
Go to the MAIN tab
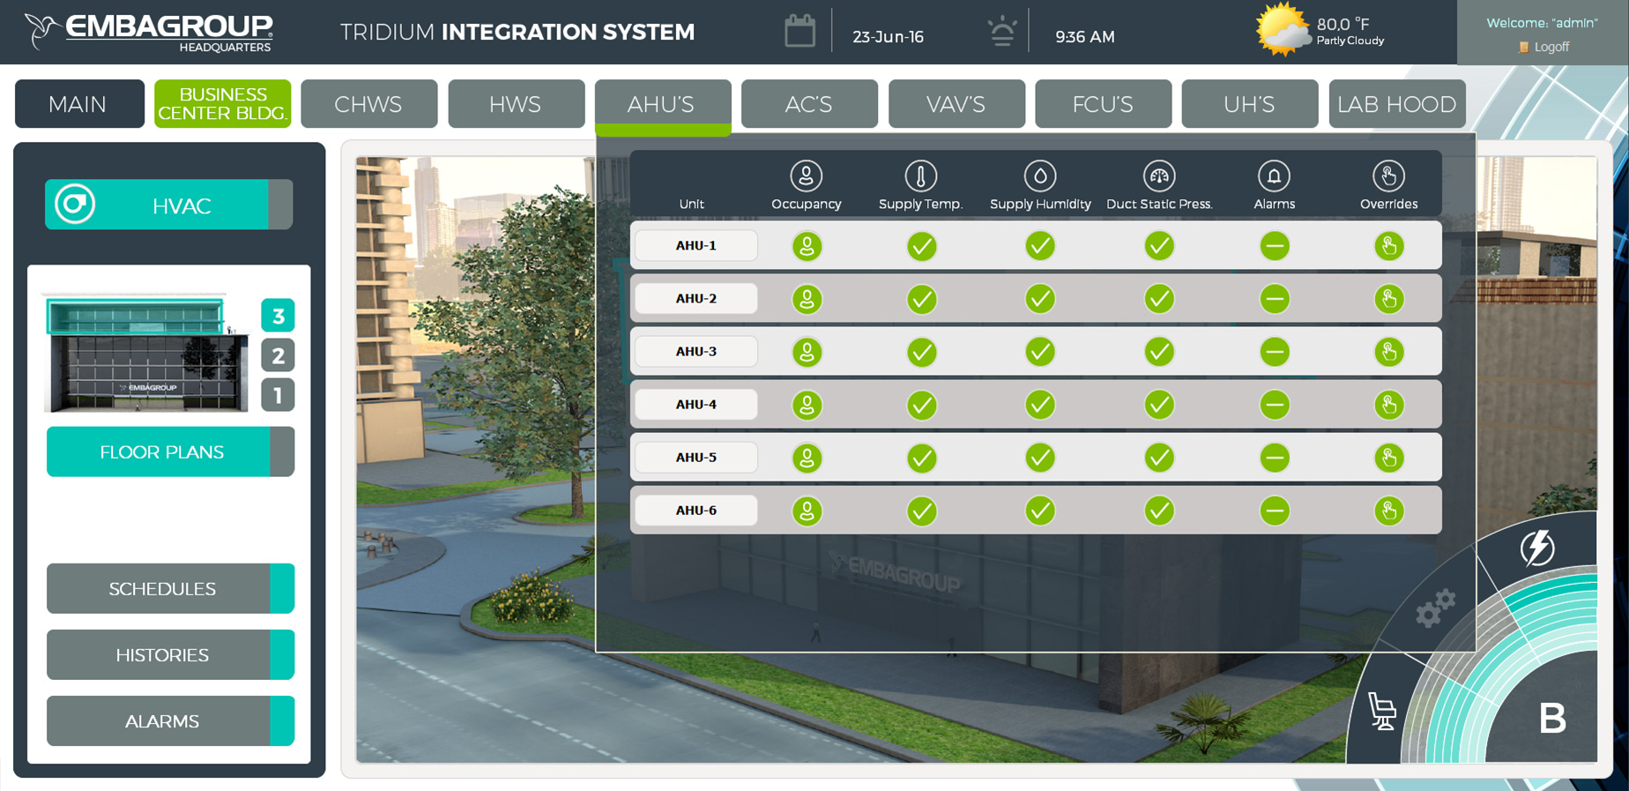[79, 104]
